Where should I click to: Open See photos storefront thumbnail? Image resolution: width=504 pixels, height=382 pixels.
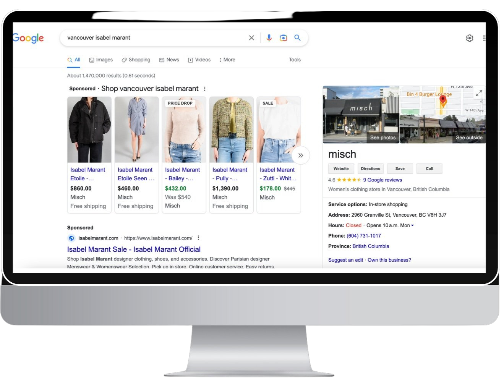361,115
